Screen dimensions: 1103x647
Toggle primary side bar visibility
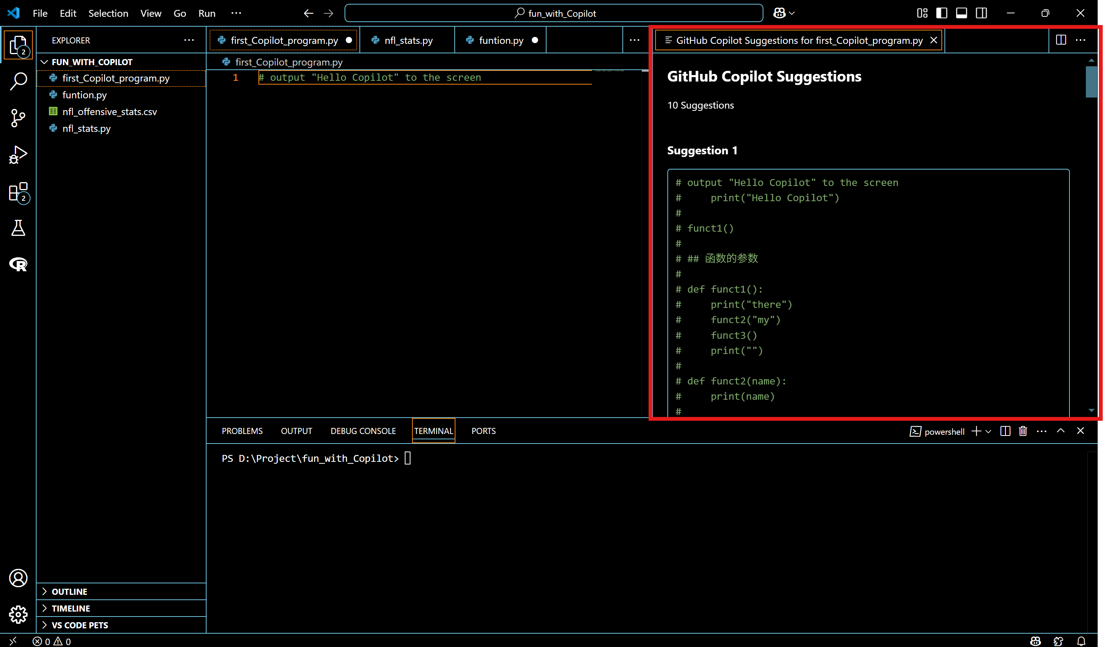941,13
